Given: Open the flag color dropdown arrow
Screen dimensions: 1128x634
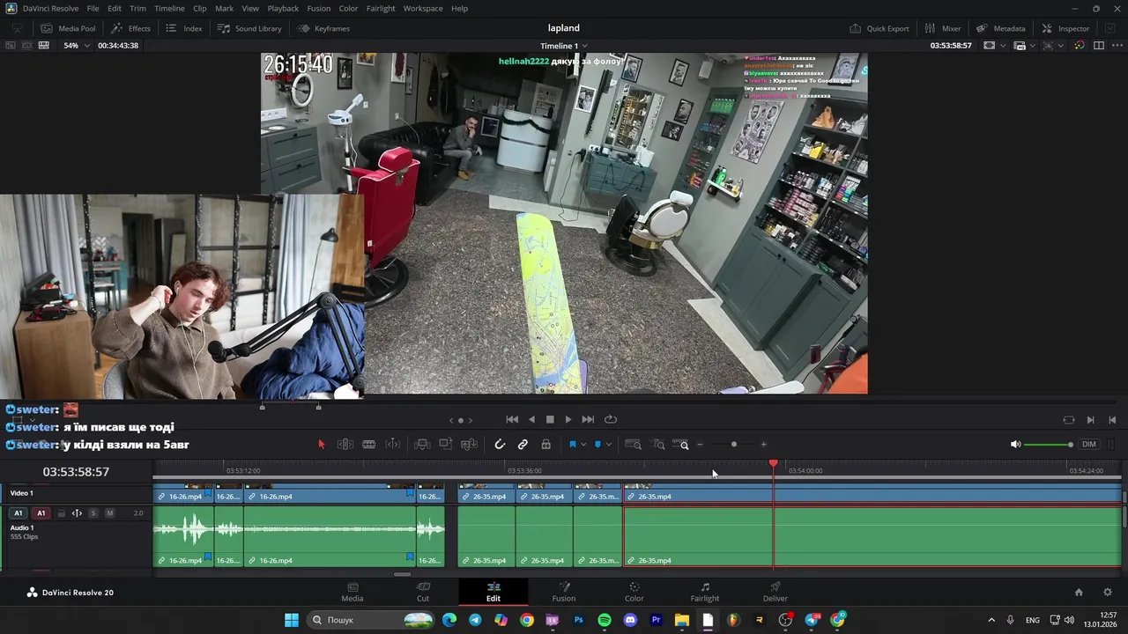Looking at the screenshot, I should pyautogui.click(x=583, y=445).
